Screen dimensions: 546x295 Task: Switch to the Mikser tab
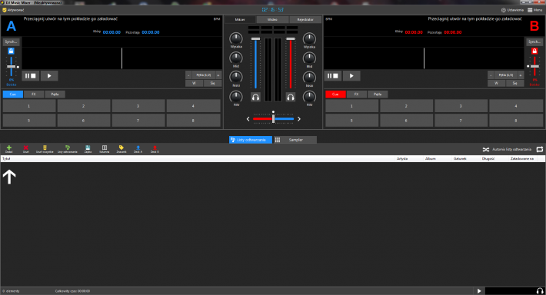tap(240, 19)
